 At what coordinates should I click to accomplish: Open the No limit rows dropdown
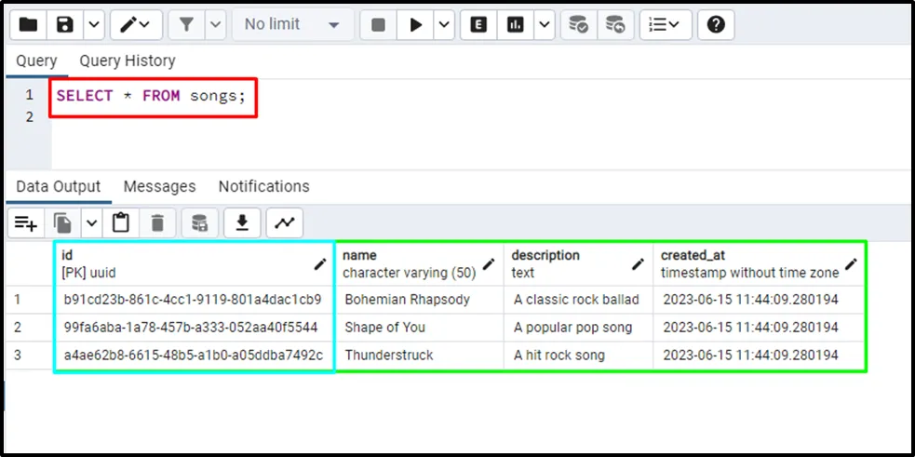291,25
